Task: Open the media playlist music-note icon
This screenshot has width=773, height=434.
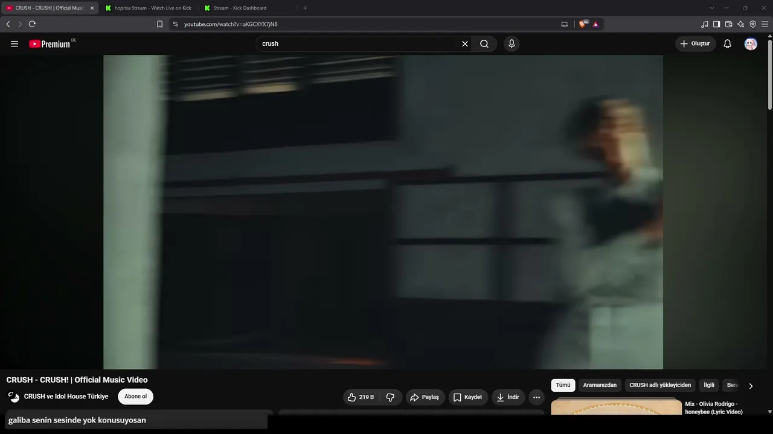Action: click(705, 24)
